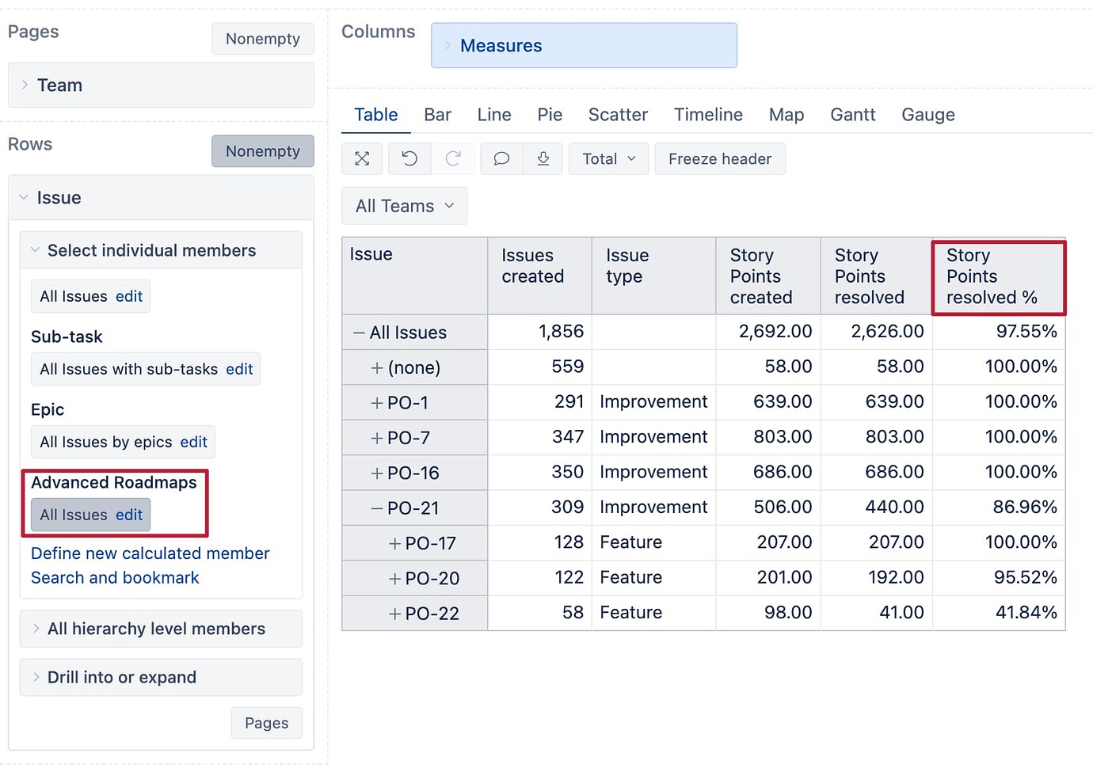Viewport: 1093px width, 768px height.
Task: Click Define new calculated member link
Action: click(150, 553)
